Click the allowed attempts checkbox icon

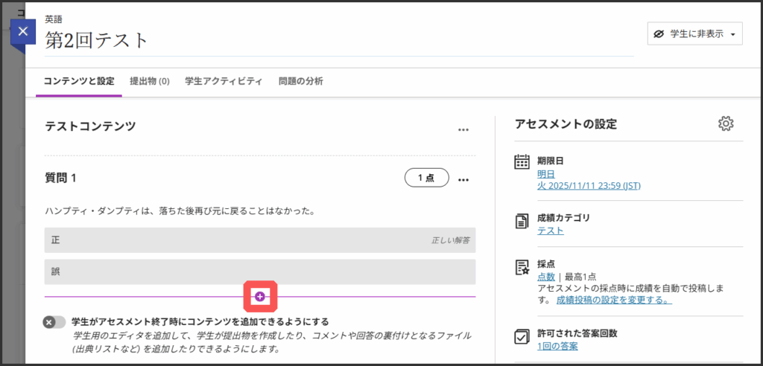[522, 336]
